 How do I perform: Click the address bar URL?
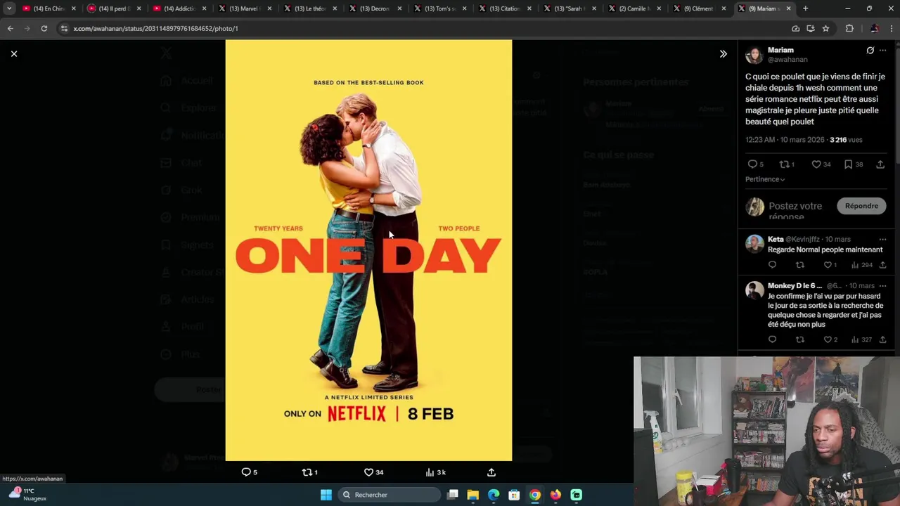[x=155, y=28]
